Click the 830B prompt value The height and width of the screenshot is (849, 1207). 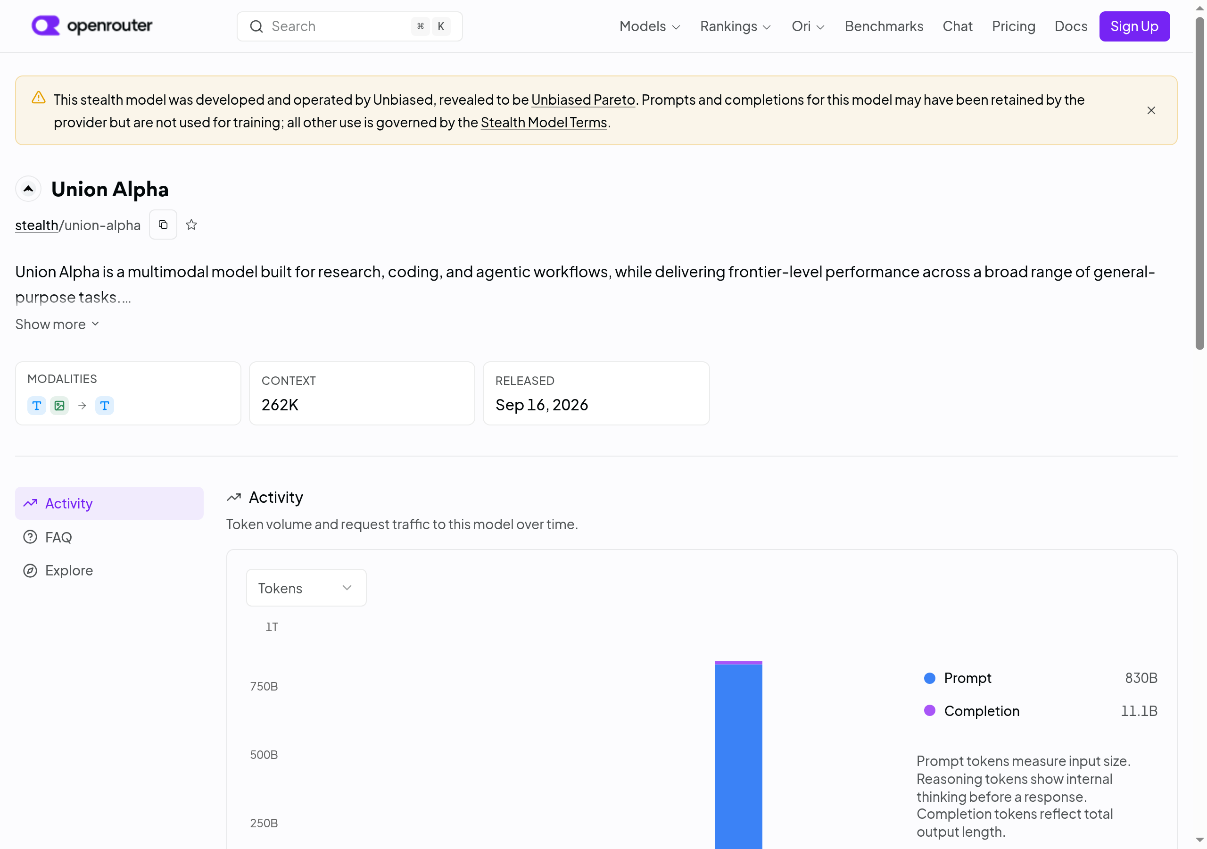point(1141,678)
